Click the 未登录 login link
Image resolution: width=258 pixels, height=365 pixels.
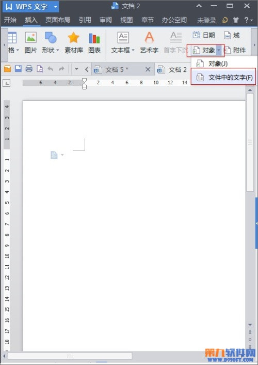click(x=206, y=21)
